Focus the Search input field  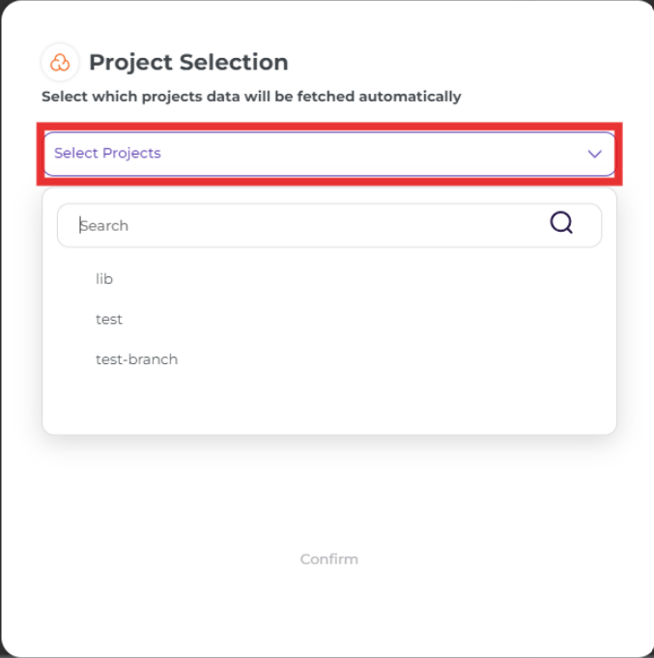(329, 225)
